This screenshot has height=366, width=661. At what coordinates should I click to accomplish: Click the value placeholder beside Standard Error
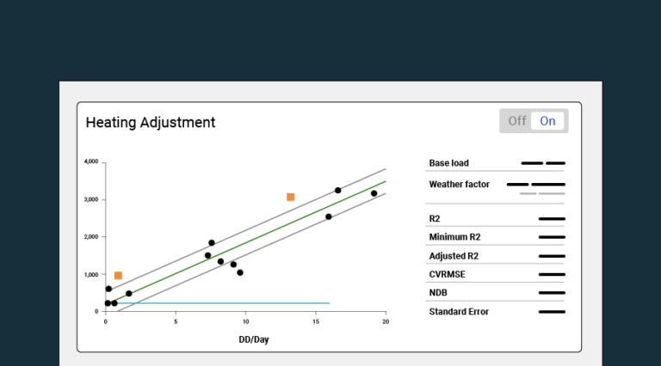pos(552,312)
